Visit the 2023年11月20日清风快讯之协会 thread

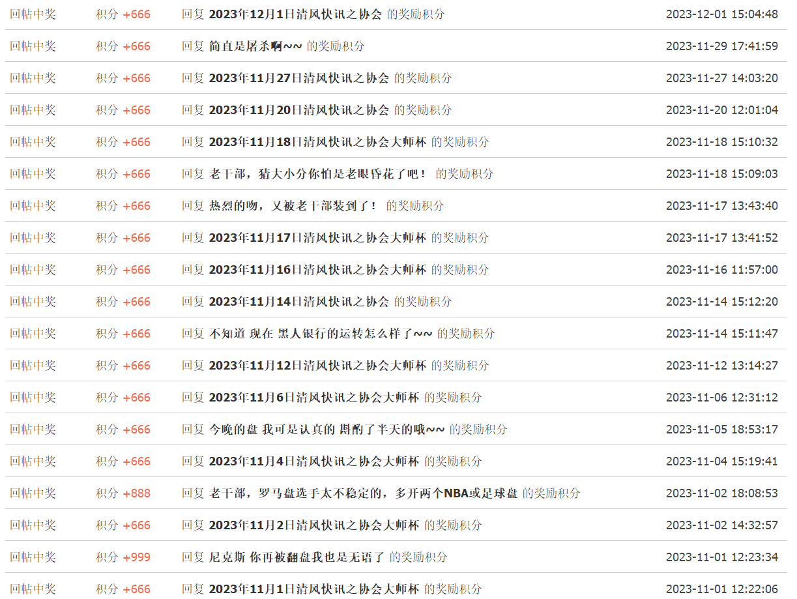[x=298, y=110]
